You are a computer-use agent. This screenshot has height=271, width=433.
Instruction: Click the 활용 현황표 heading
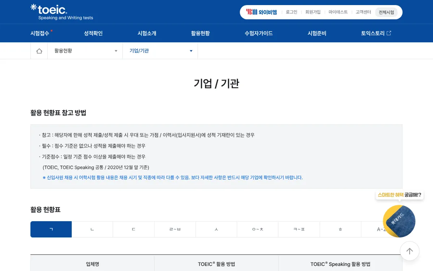(45, 210)
